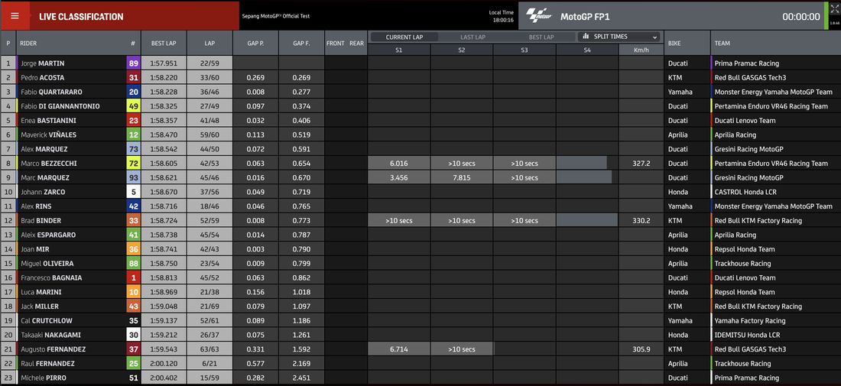Click the BEST LAP column header beside LAP

(x=164, y=43)
